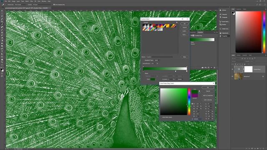This screenshot has height=150, width=267.
Task: Select the Clone Stamp tool
Action: pyautogui.click(x=2, y=32)
